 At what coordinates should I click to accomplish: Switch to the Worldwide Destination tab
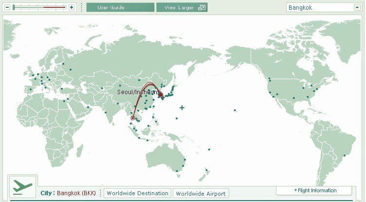click(138, 193)
